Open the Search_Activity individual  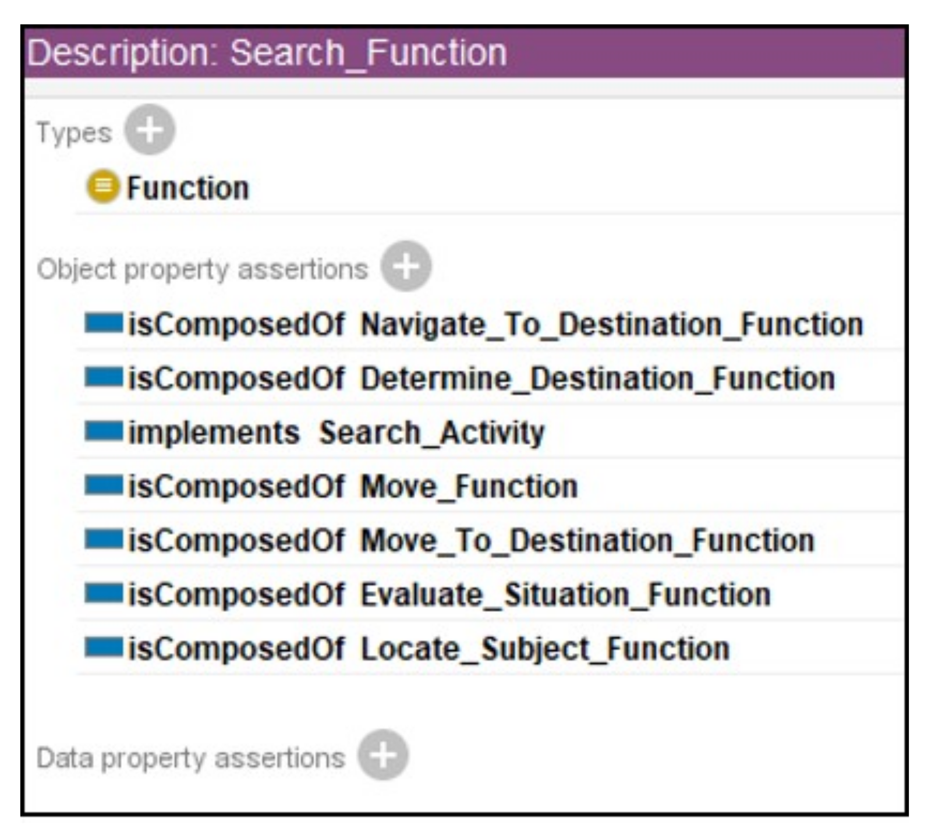tap(431, 433)
